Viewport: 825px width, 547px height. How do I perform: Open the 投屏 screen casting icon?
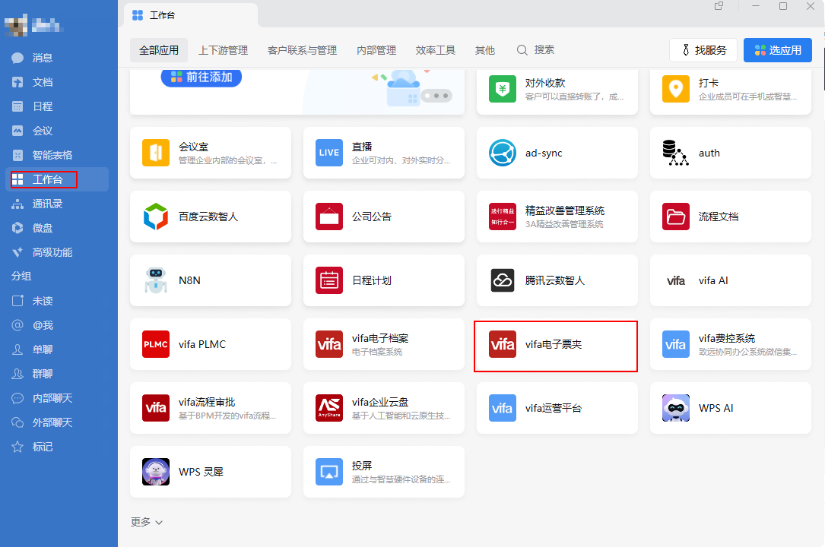[x=329, y=472]
